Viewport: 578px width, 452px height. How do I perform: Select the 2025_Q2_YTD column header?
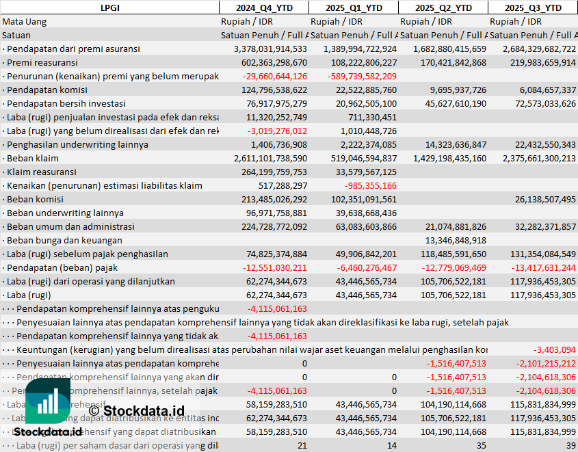pos(443,8)
